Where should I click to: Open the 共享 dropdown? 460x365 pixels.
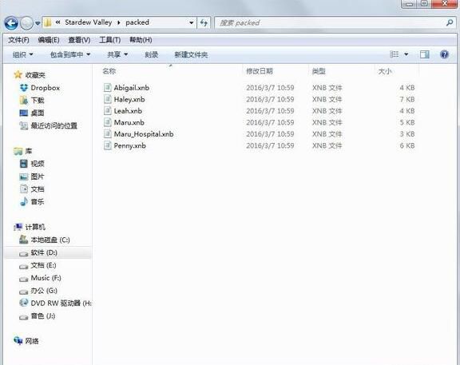click(x=117, y=54)
